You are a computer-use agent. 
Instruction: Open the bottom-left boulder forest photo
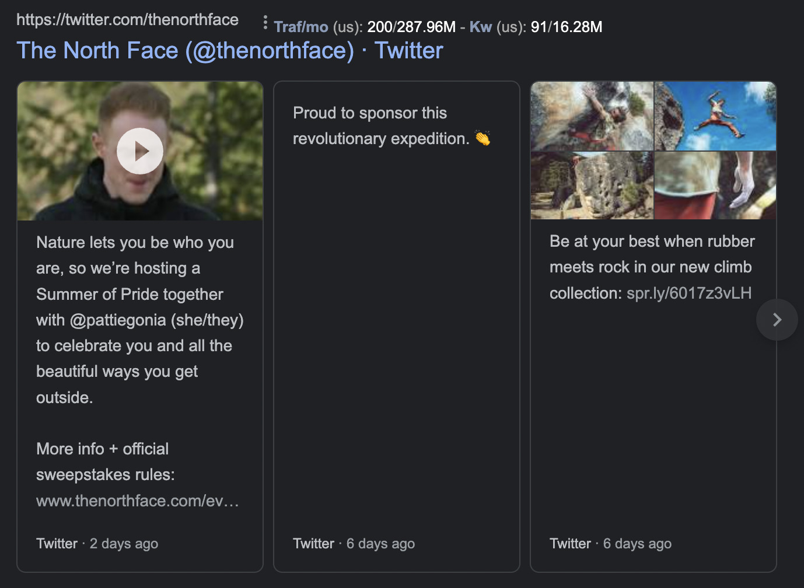[592, 185]
